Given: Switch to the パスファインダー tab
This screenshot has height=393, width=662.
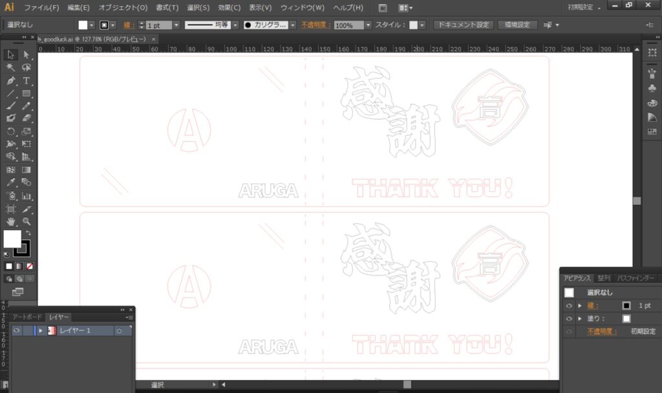Looking at the screenshot, I should tap(635, 279).
